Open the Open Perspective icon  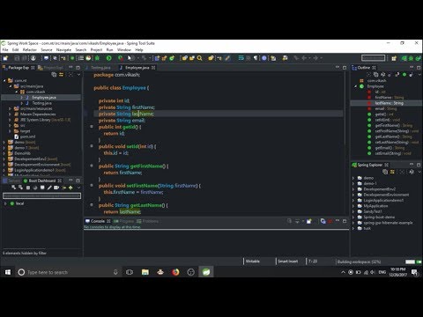pyautogui.click(x=394, y=58)
